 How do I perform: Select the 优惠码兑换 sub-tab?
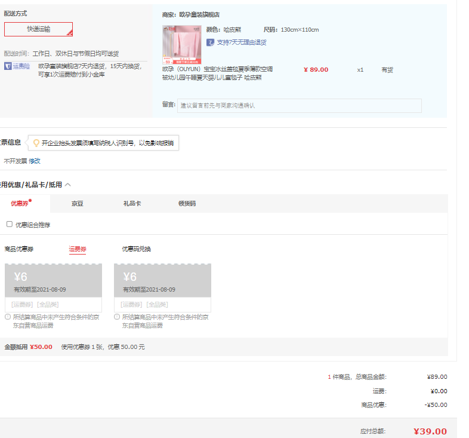(137, 249)
